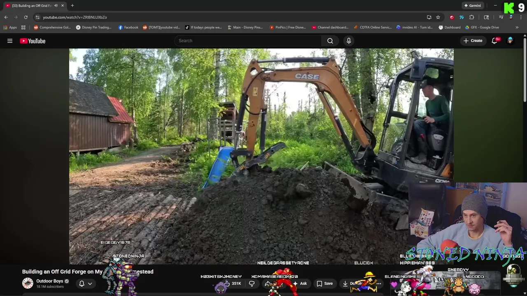Click the red circular extension icon
The height and width of the screenshot is (296, 527).
coord(452,17)
